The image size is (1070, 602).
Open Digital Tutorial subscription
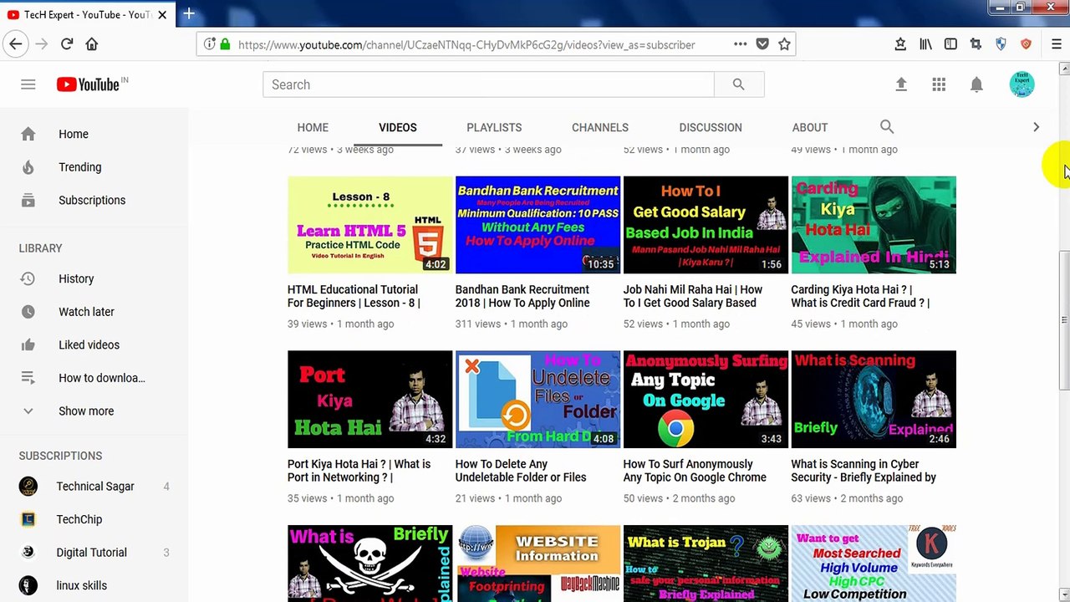(x=94, y=553)
